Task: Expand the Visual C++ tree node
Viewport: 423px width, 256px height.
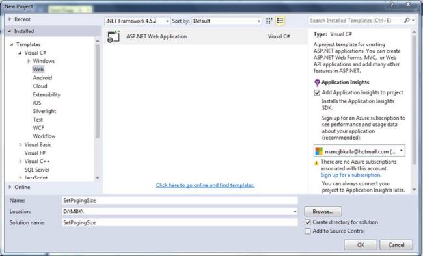Action: click(20, 161)
